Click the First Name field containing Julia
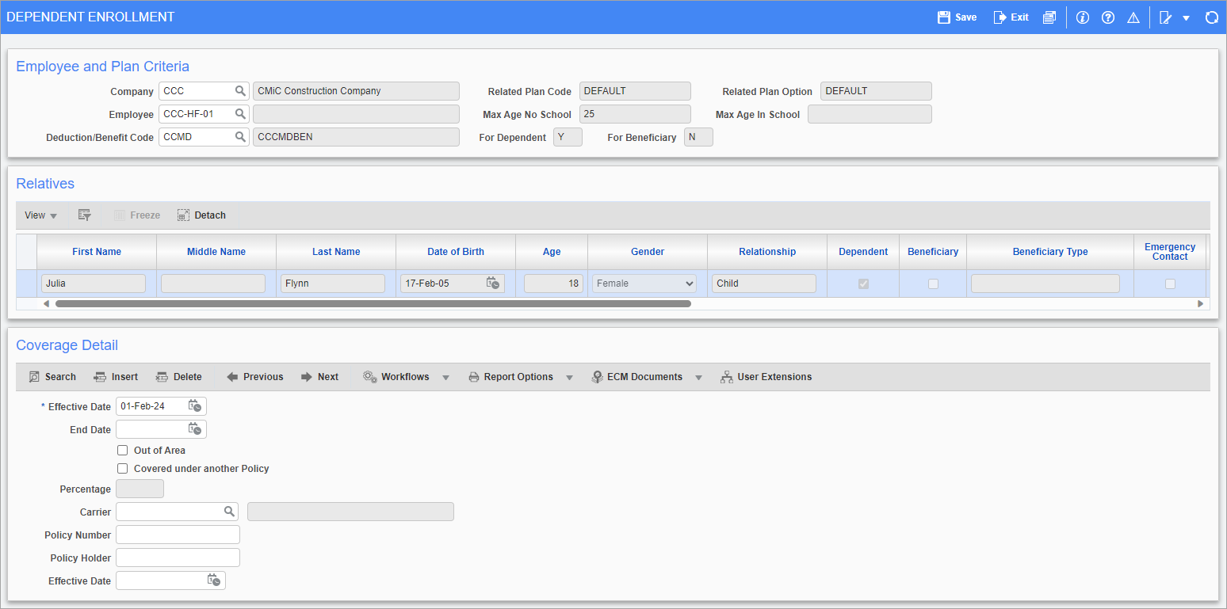 coord(94,284)
